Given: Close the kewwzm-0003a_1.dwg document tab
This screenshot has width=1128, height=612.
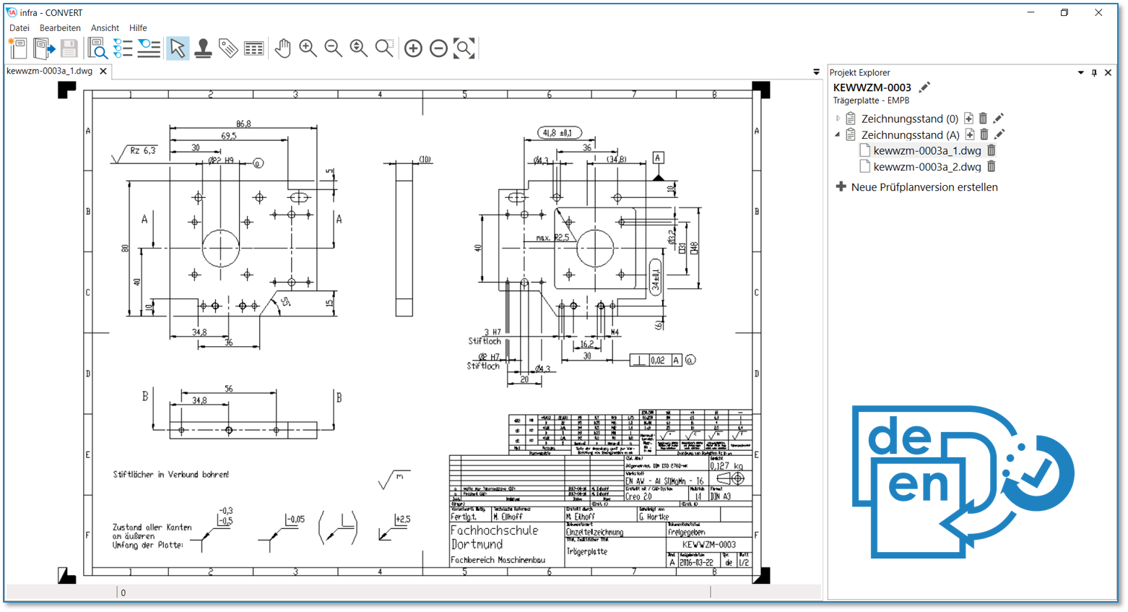Looking at the screenshot, I should coord(103,71).
